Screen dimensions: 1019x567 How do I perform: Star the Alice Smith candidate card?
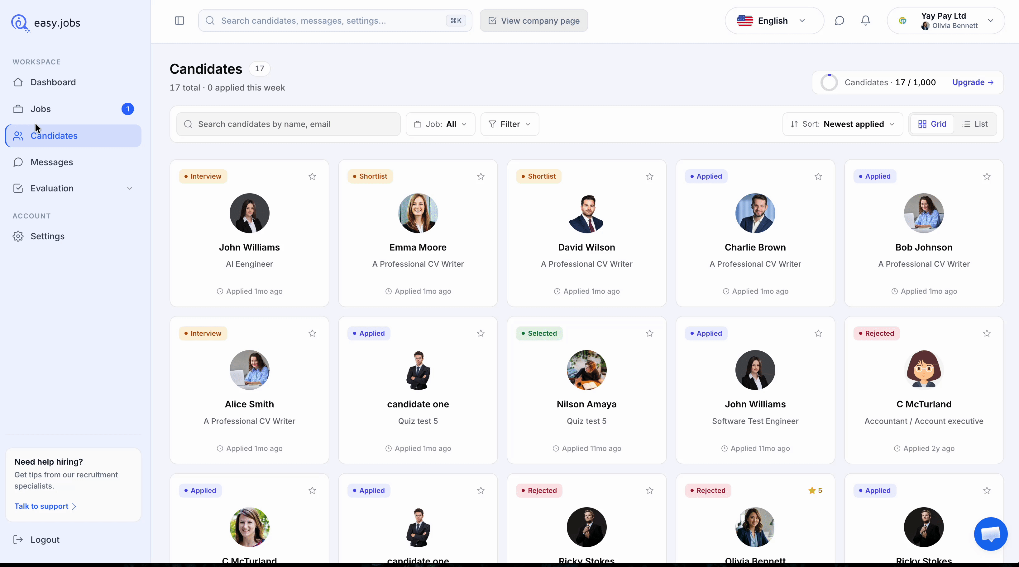[x=312, y=334]
